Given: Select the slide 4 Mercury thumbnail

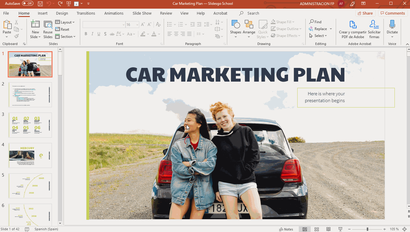Looking at the screenshot, I should click(30, 155).
